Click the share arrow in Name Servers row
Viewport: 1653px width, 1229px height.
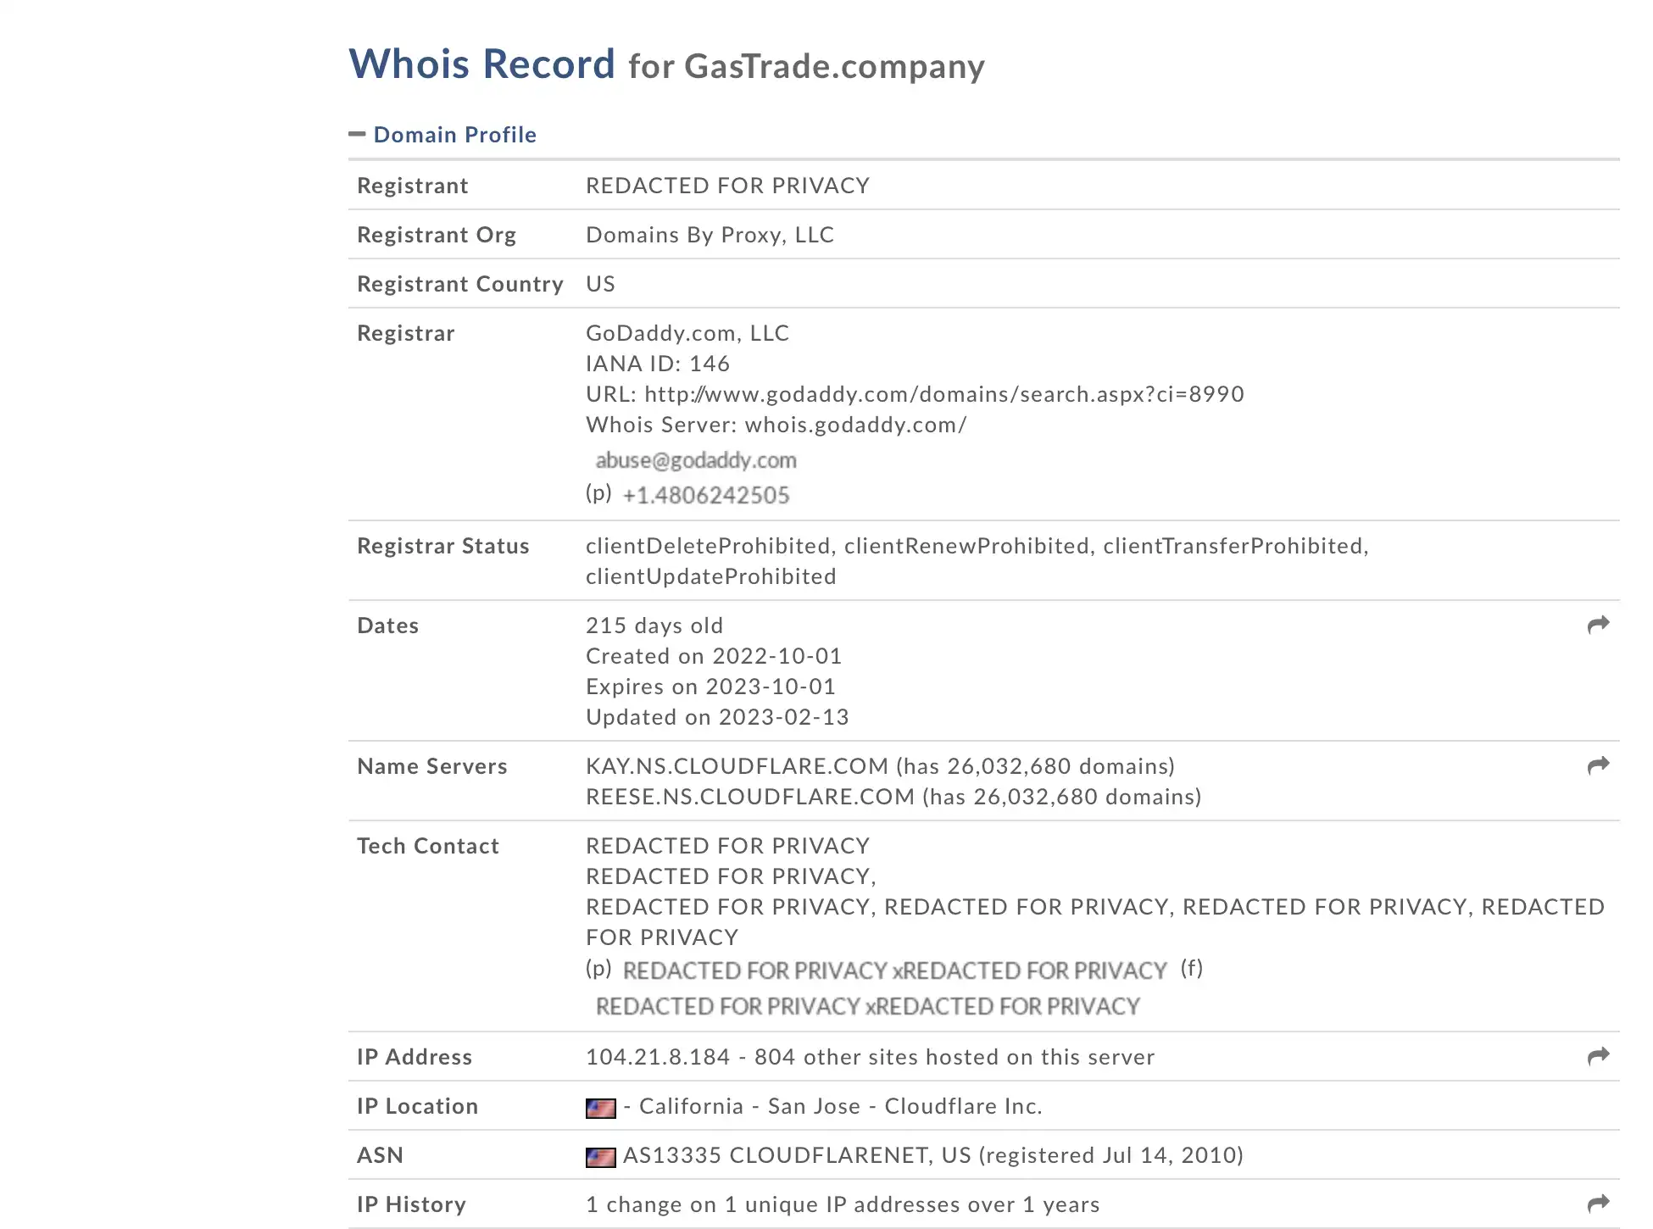(x=1598, y=766)
